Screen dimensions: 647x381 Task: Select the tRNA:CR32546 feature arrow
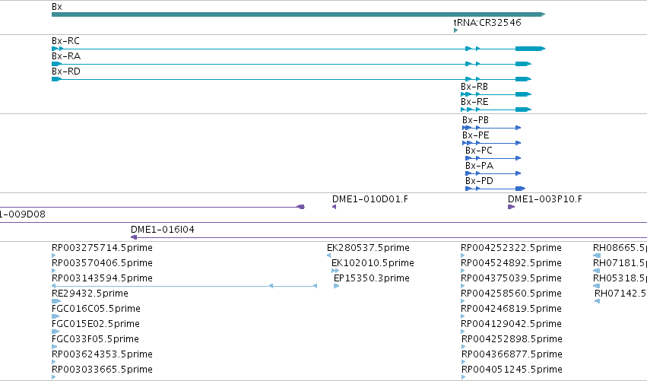click(455, 30)
